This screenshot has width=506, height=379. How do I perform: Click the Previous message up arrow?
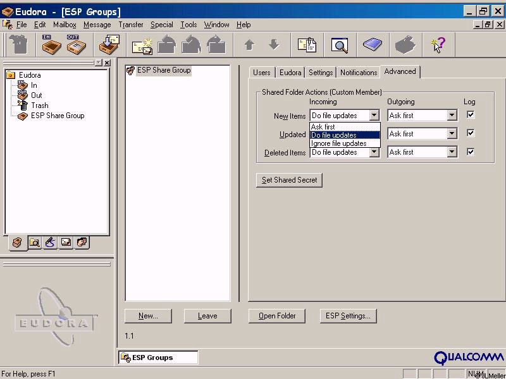(249, 45)
